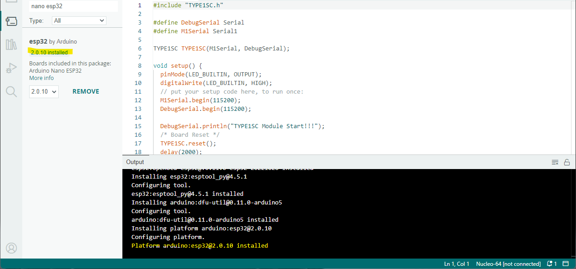The height and width of the screenshot is (269, 576).
Task: Click the '/* Board Reset */' comment
Action: (190, 134)
